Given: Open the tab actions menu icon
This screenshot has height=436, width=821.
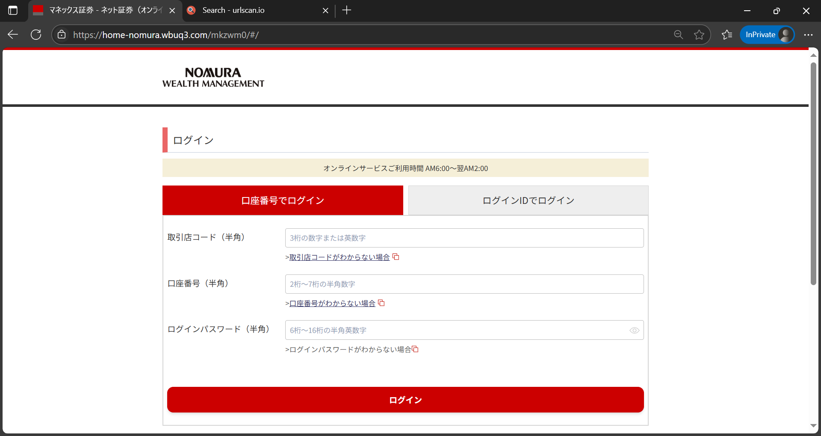Looking at the screenshot, I should (13, 10).
